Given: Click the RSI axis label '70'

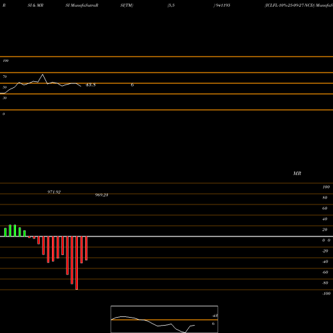Looking at the screenshot, I should coord(5,77).
